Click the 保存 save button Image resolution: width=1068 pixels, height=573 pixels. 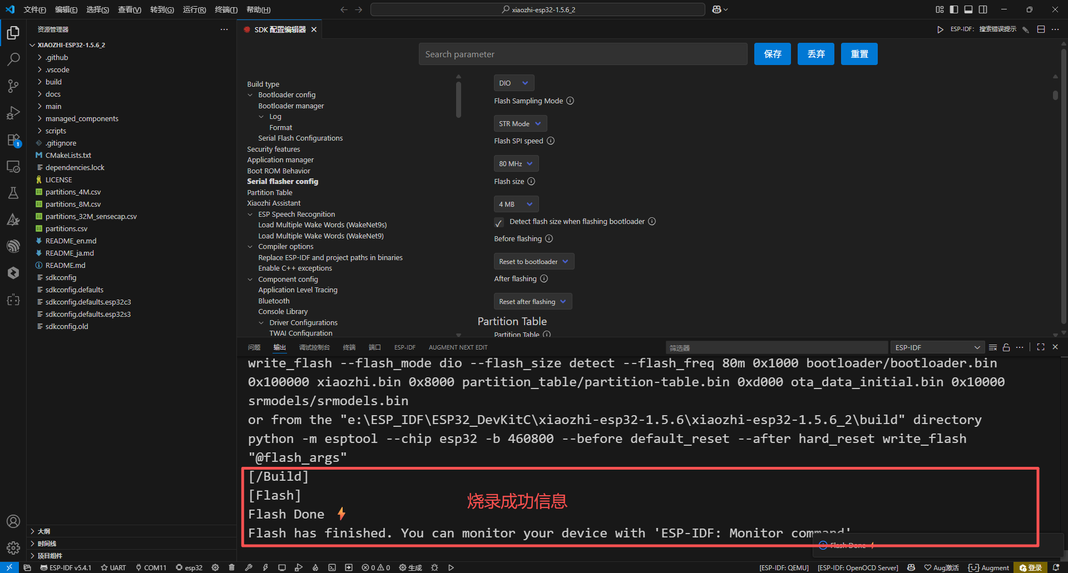772,54
